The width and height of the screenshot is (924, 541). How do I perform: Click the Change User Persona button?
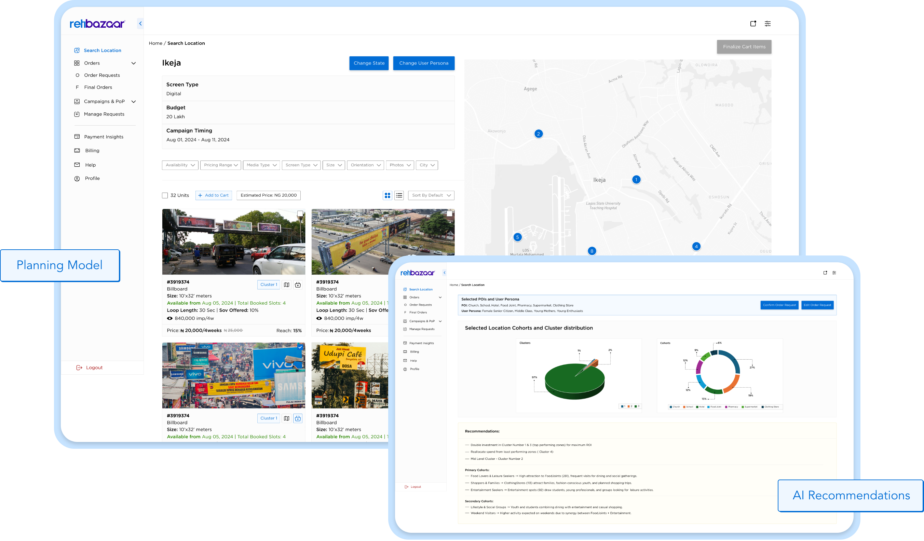point(423,63)
